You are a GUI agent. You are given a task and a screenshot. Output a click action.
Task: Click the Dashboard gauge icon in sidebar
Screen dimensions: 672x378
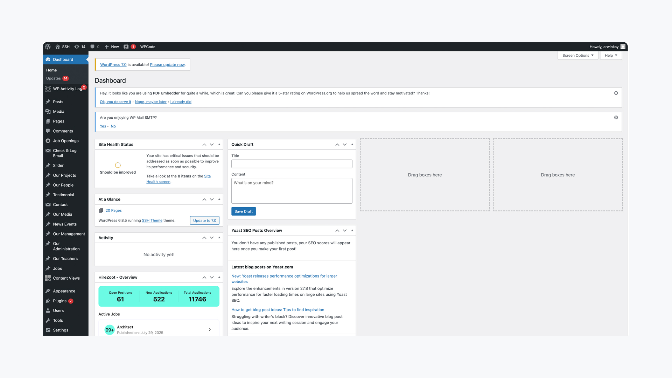click(x=48, y=59)
